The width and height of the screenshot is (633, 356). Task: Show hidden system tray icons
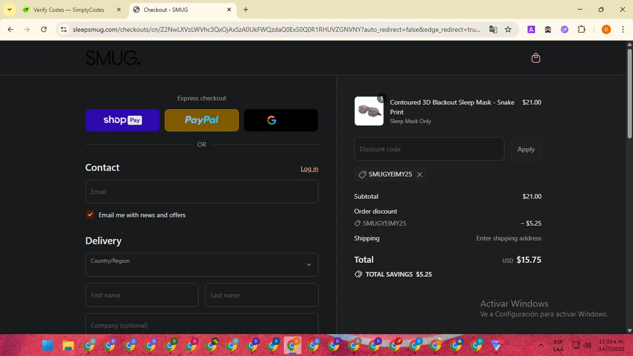pyautogui.click(x=541, y=345)
